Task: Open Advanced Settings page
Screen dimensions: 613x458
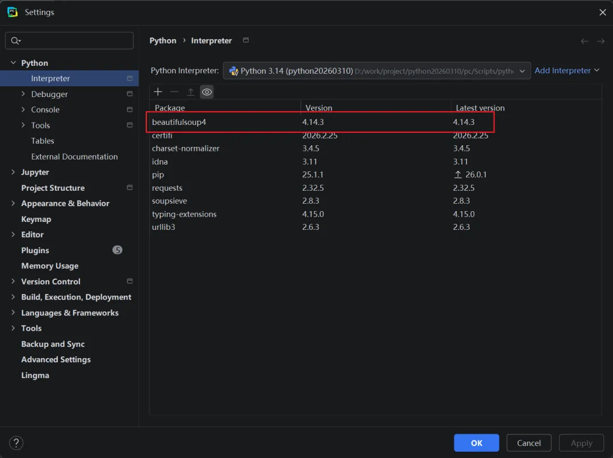Action: [x=56, y=359]
